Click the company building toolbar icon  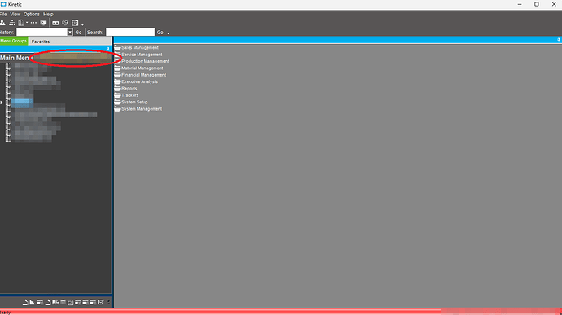(x=21, y=23)
